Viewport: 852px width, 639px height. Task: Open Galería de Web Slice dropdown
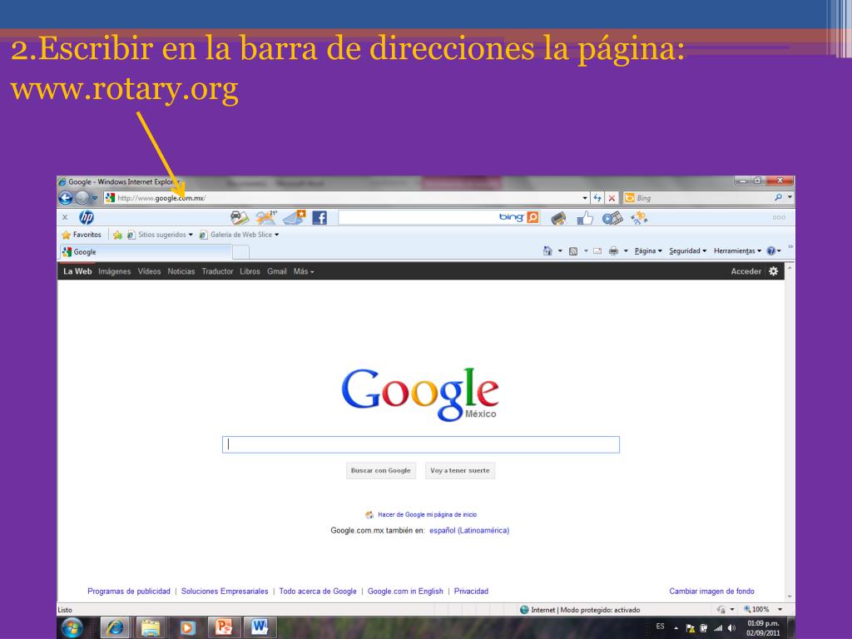coord(239,235)
